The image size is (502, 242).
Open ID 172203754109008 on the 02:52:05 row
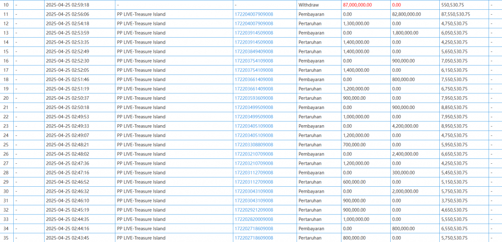[x=254, y=70]
